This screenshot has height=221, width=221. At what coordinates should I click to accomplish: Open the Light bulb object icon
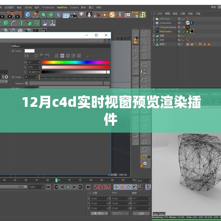81,15
